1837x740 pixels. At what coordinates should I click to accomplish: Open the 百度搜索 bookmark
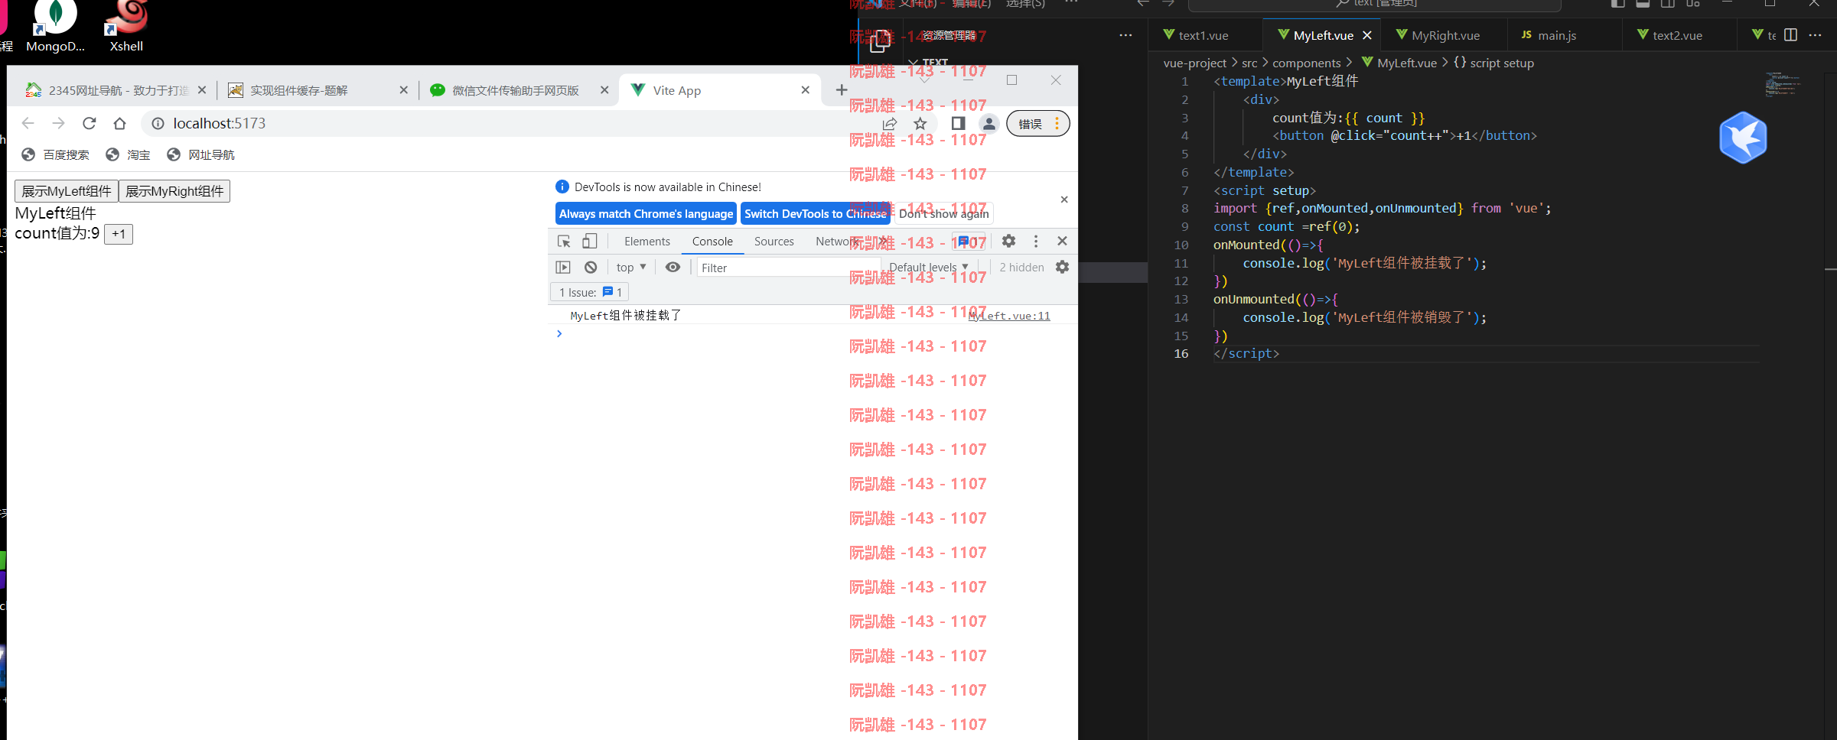click(56, 154)
